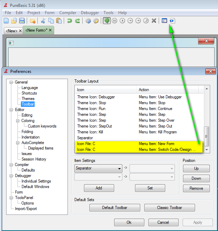
Task: Move item Up in Position
Action: [196, 168]
